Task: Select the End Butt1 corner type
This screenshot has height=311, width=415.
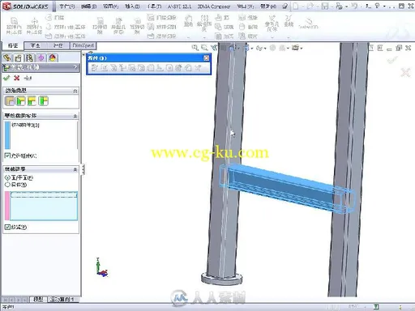Action: pyautogui.click(x=32, y=101)
